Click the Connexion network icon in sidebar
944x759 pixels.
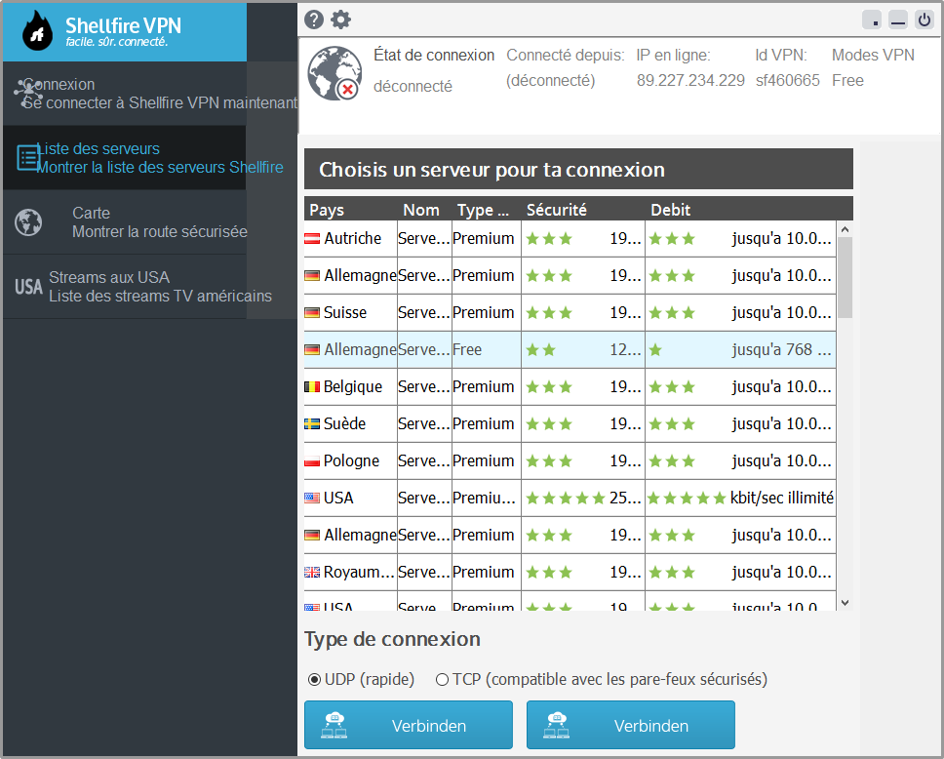[28, 94]
